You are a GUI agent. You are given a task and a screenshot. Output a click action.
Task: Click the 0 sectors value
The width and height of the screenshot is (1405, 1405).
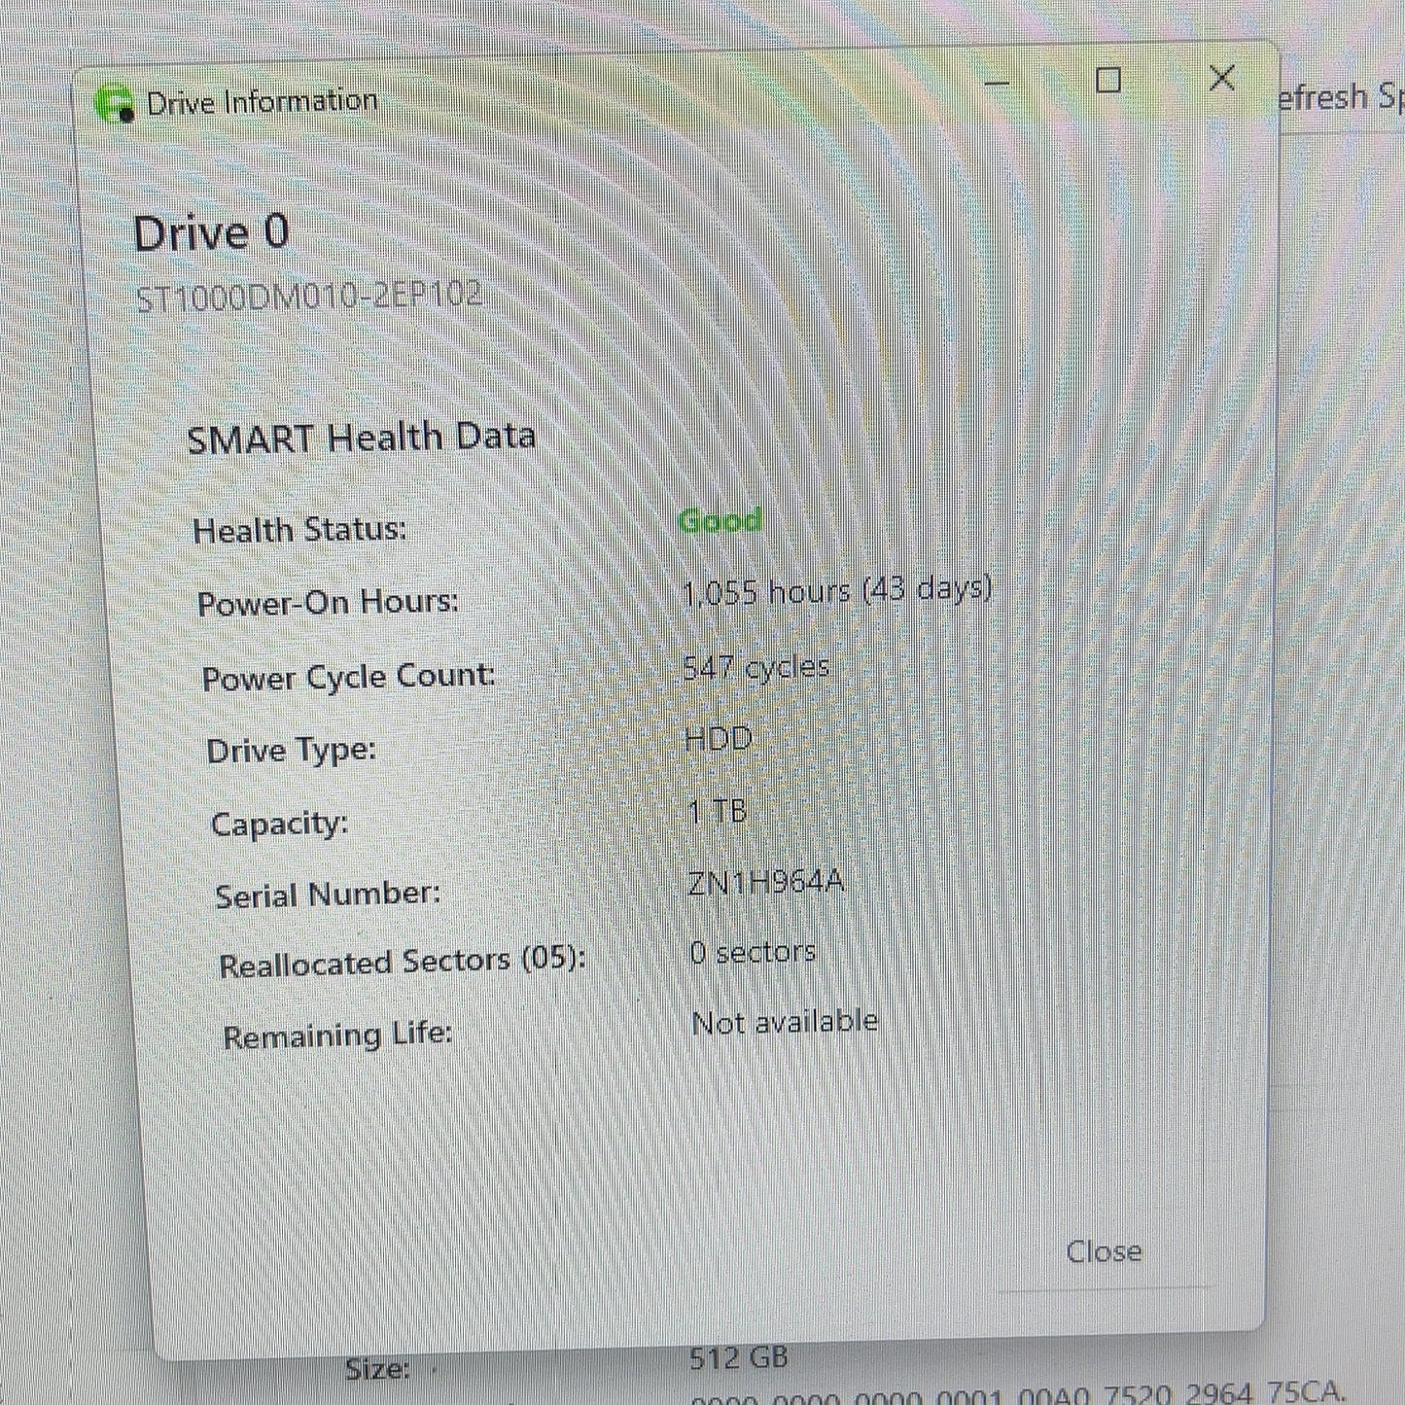tap(753, 952)
